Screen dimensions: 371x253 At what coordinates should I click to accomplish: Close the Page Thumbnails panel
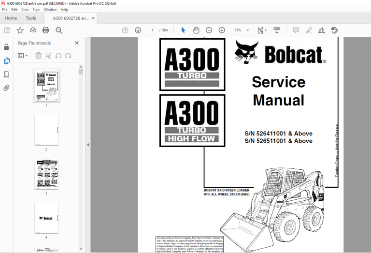click(77, 43)
